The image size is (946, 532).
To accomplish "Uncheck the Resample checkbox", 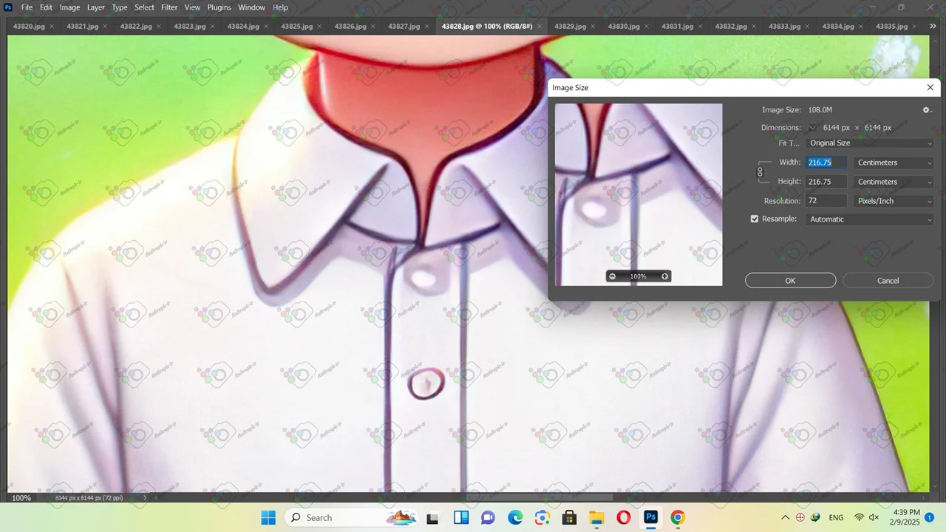I will [x=755, y=219].
